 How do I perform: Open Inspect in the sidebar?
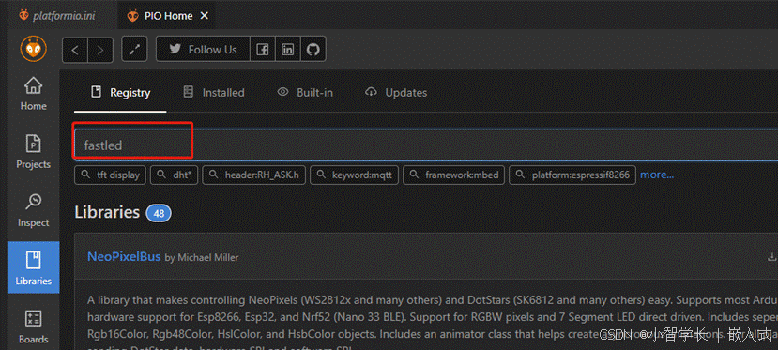tap(33, 210)
